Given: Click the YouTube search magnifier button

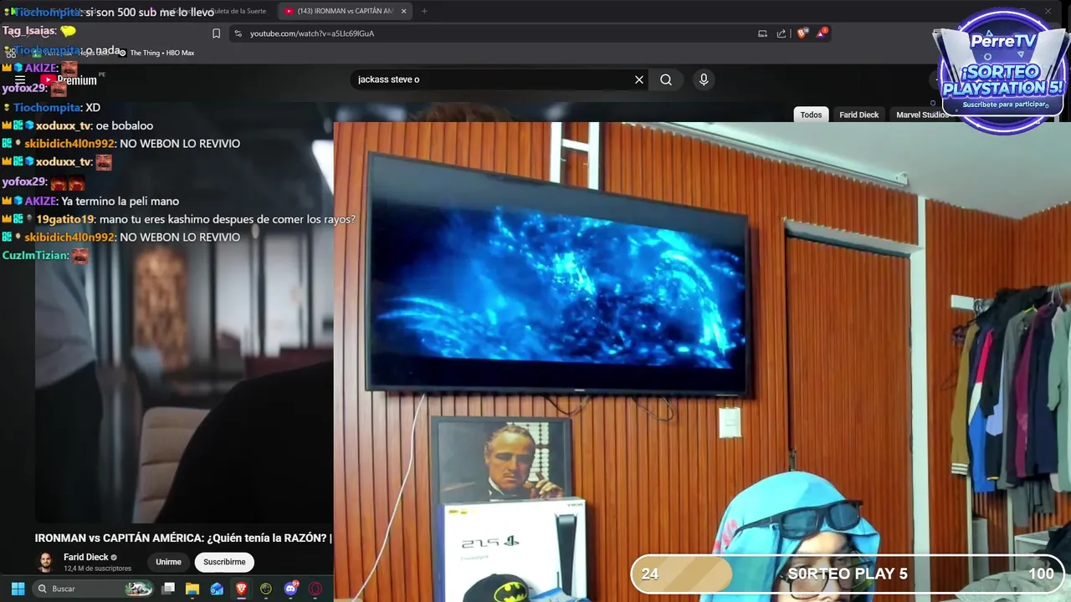Looking at the screenshot, I should coord(666,79).
